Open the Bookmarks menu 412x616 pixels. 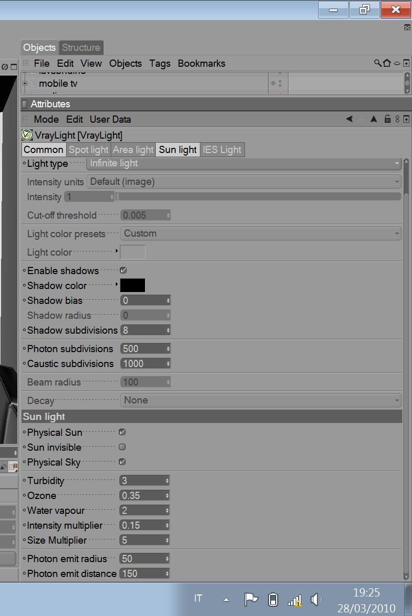tap(201, 63)
